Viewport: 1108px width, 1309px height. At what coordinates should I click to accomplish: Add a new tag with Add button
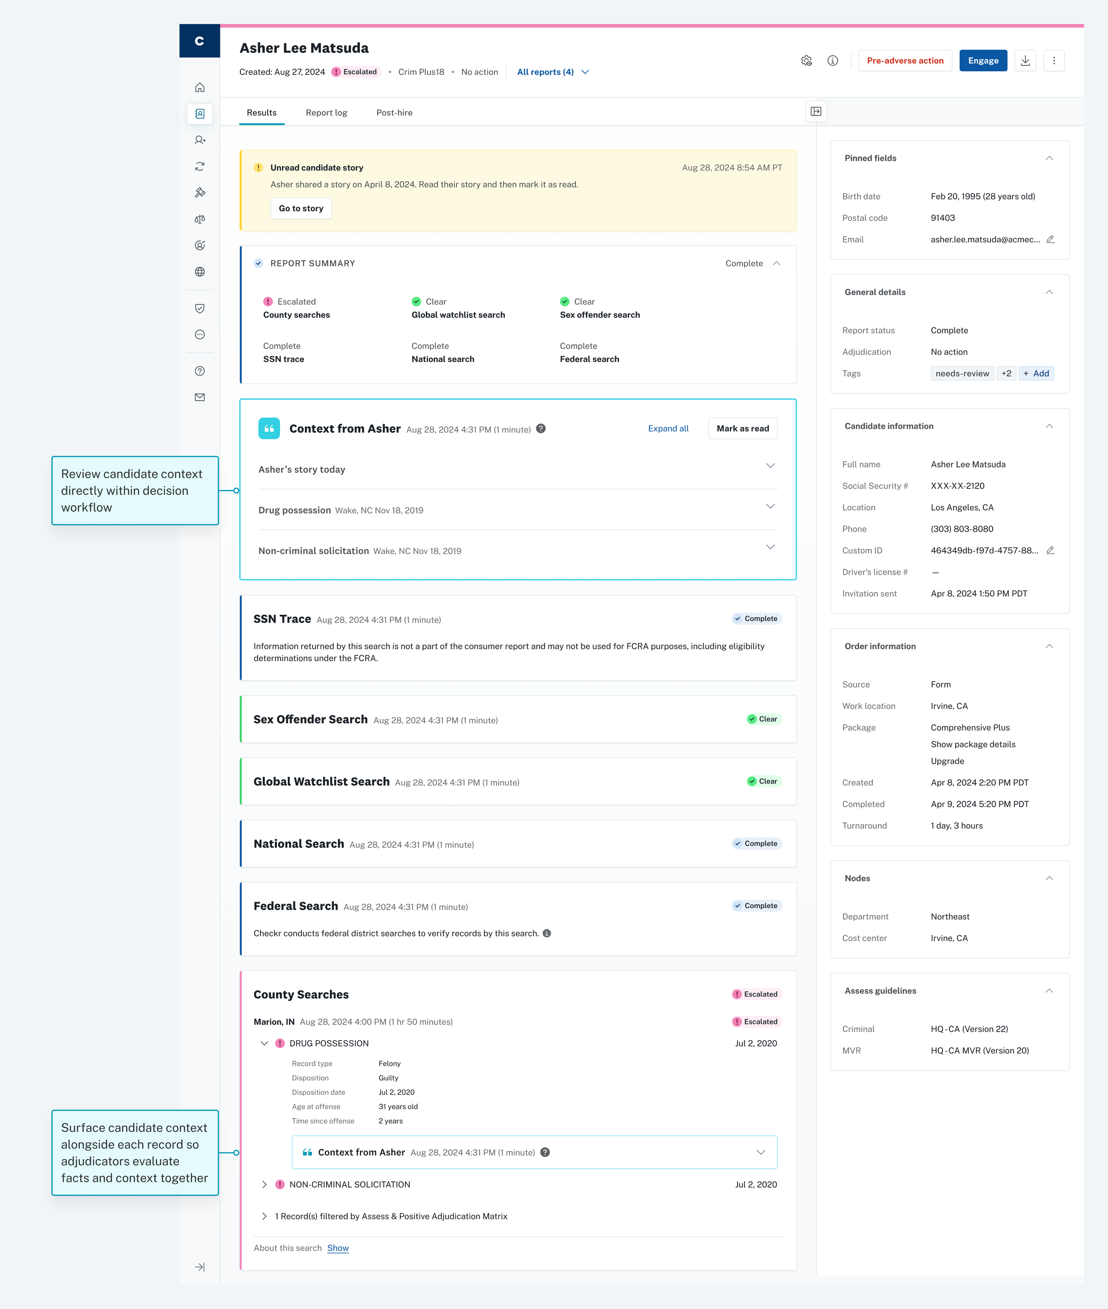1036,374
